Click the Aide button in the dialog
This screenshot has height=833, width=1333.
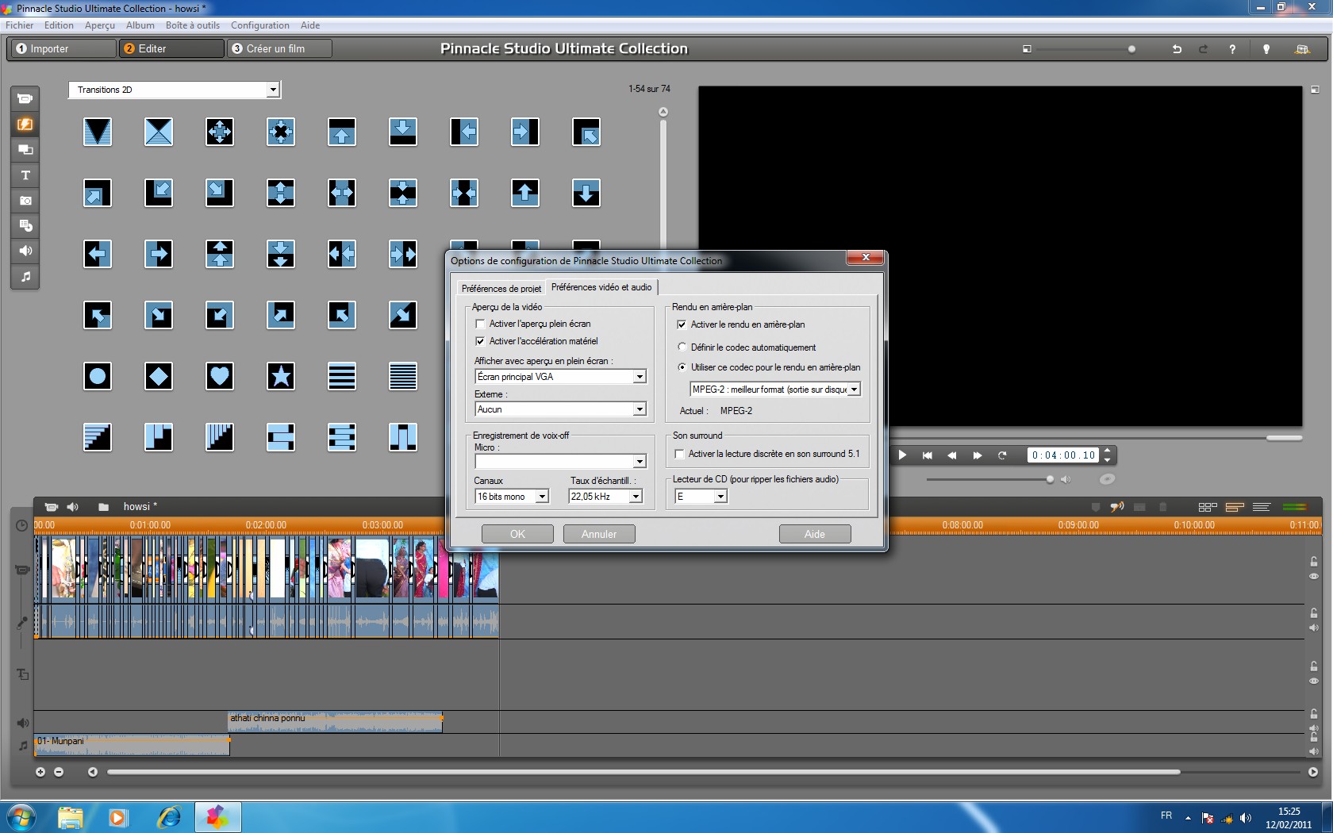815,534
